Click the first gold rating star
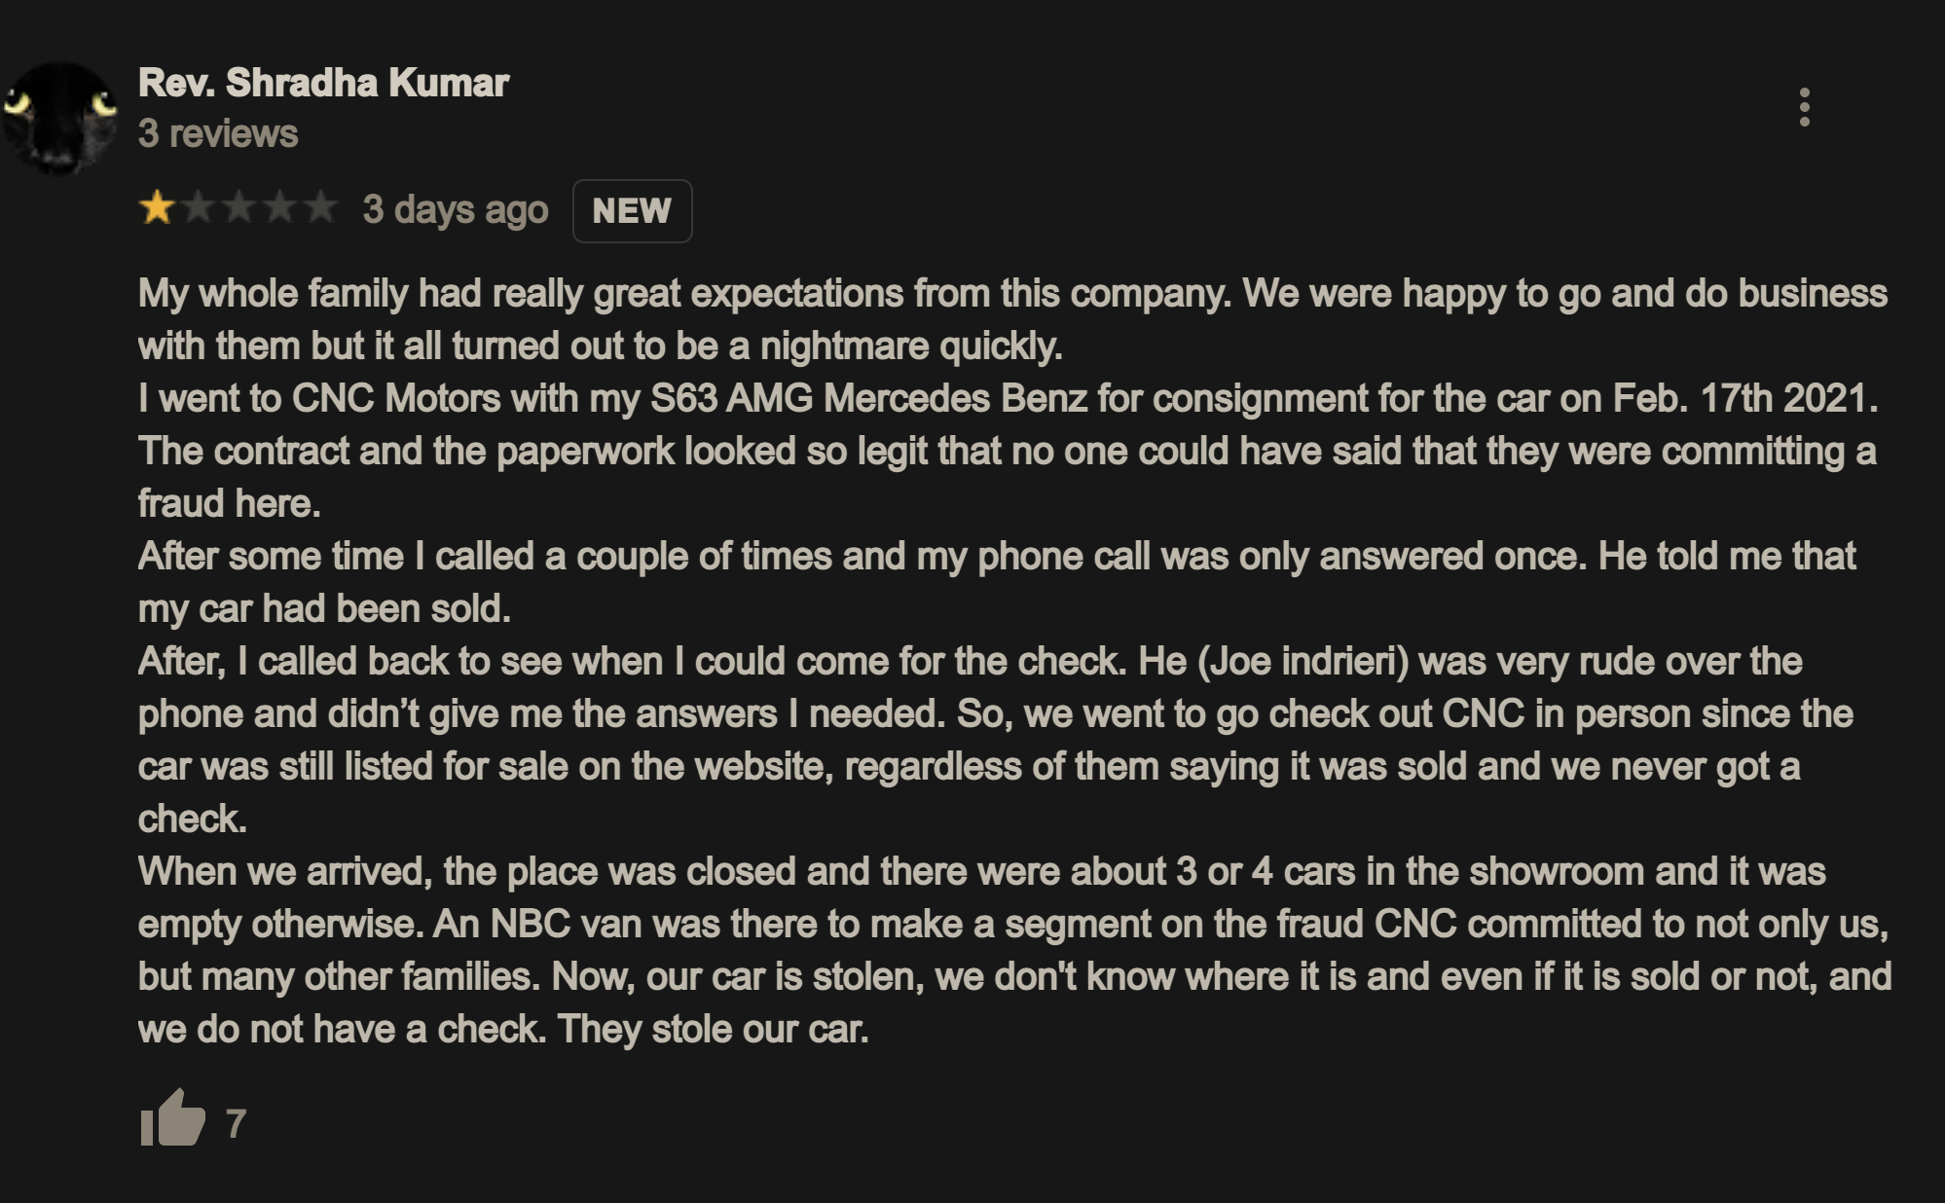The image size is (1945, 1203). pos(157,208)
